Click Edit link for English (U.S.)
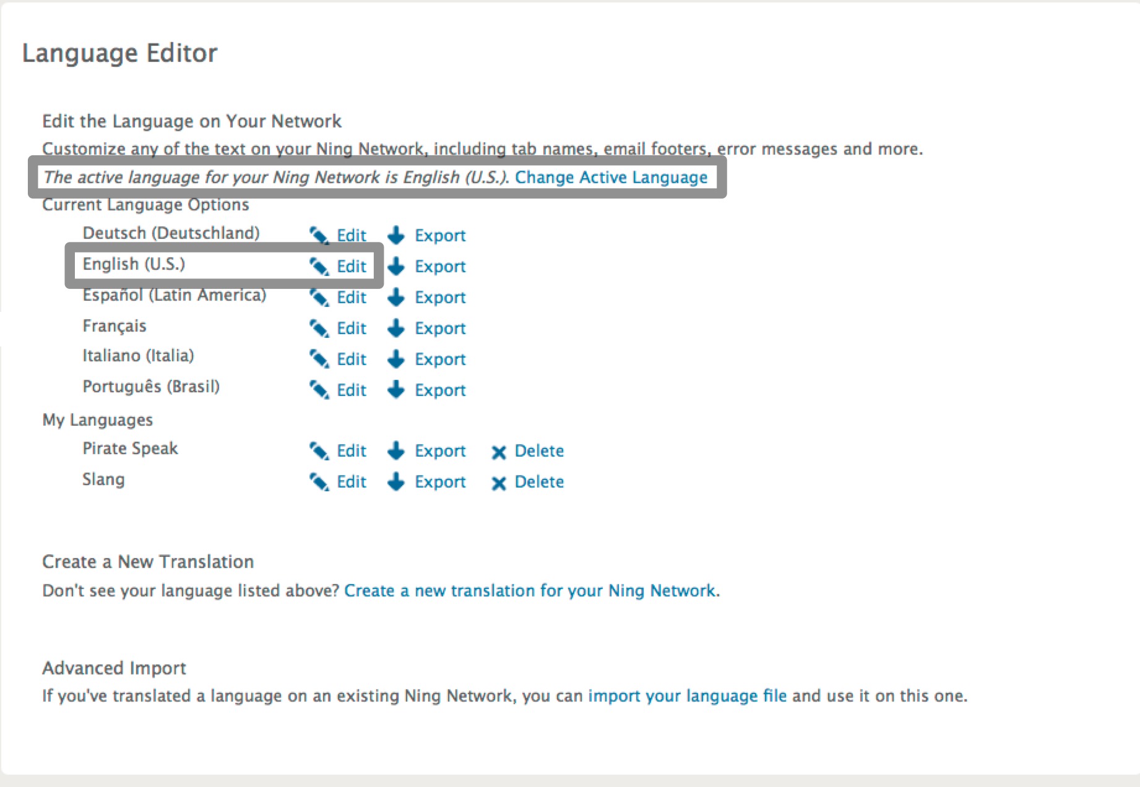1140x787 pixels. (x=352, y=267)
